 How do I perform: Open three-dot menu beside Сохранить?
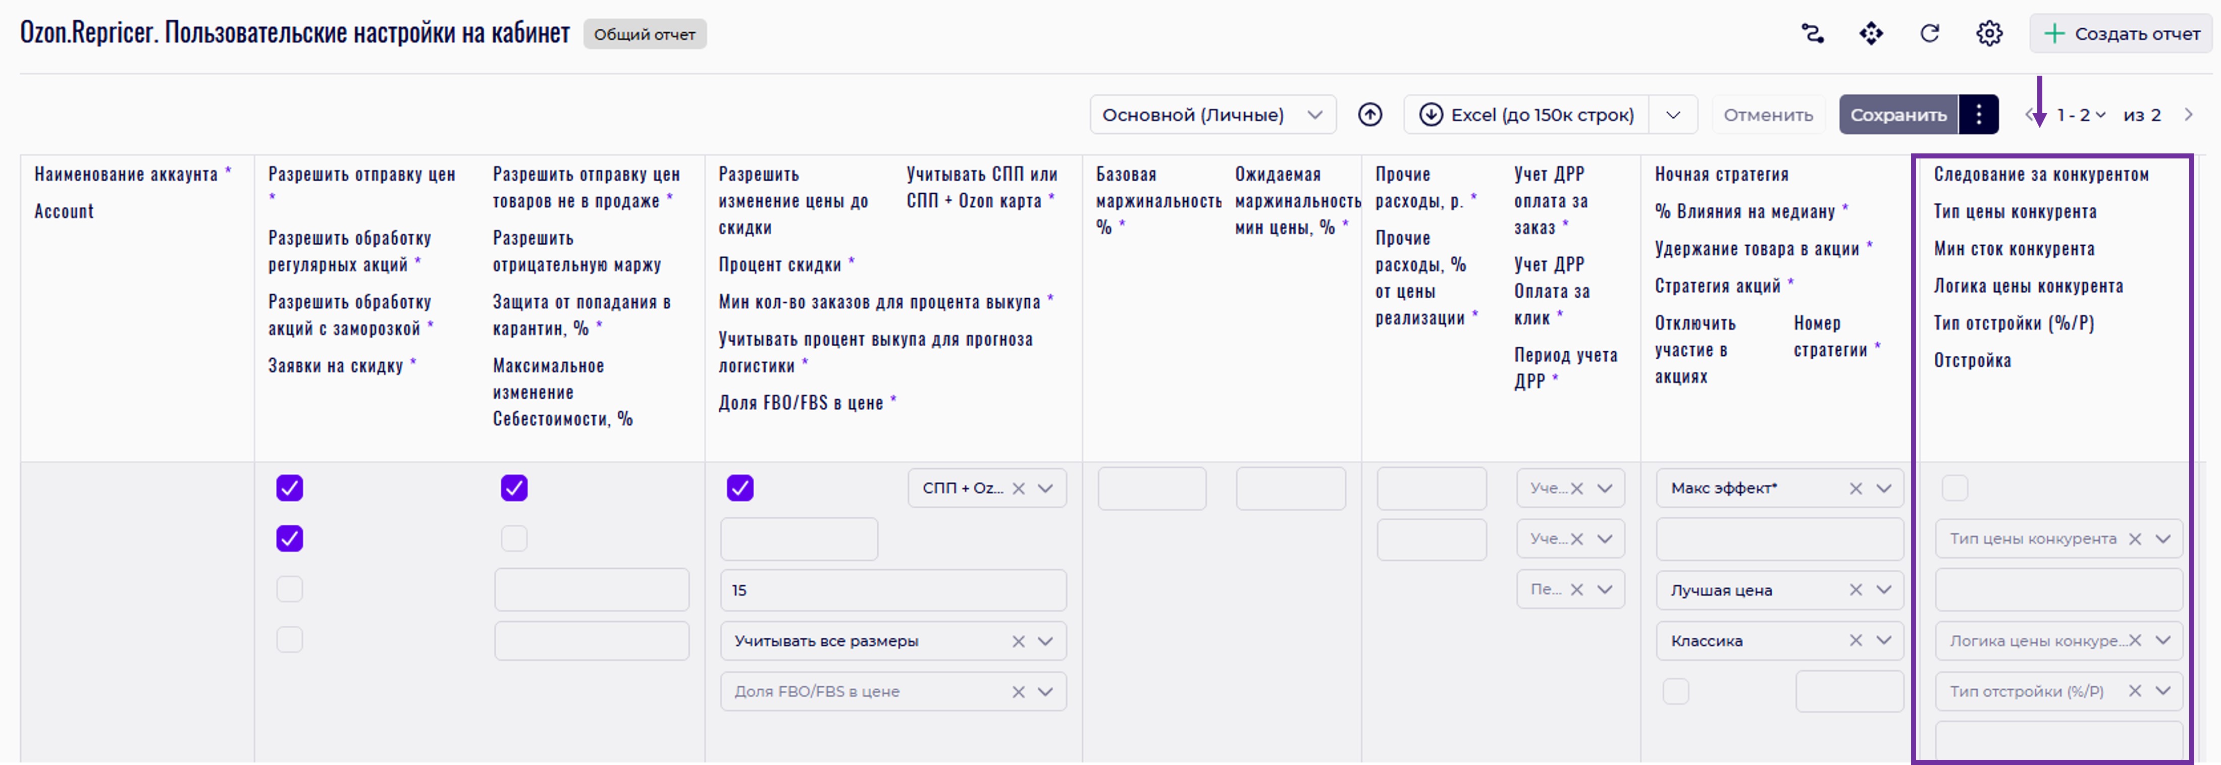coord(1979,115)
